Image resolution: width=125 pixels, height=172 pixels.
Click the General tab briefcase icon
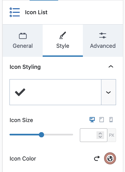click(x=23, y=36)
